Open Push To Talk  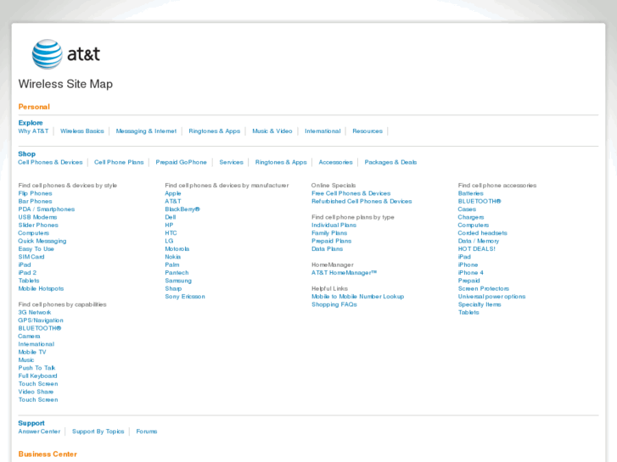(36, 368)
